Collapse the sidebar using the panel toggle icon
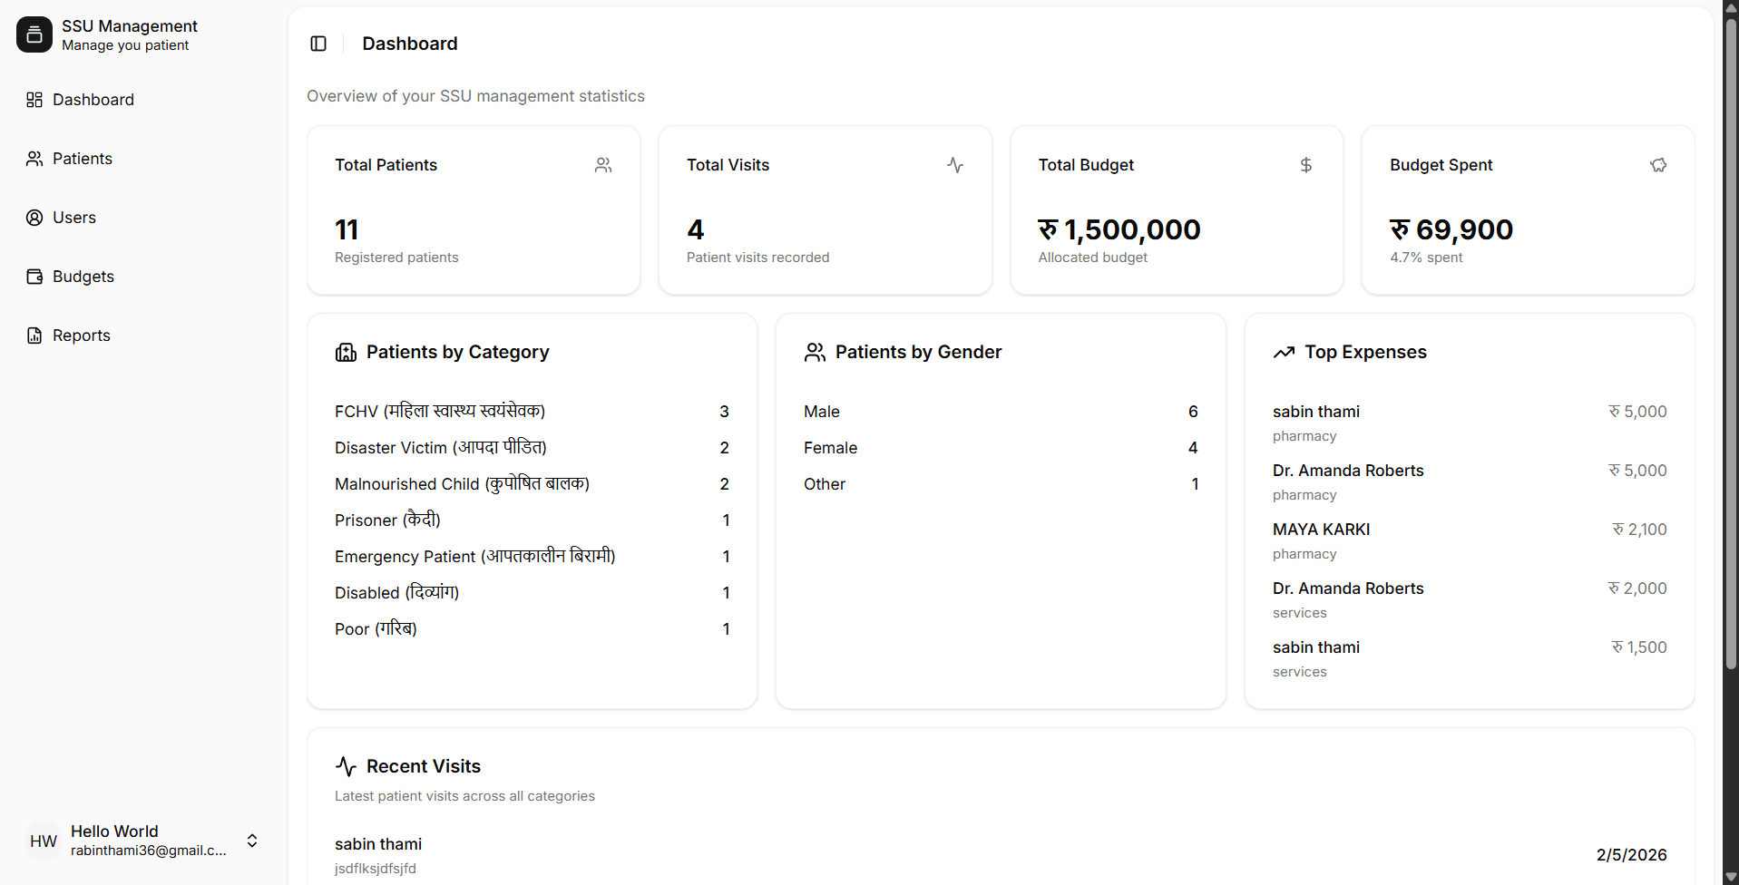 [x=318, y=44]
